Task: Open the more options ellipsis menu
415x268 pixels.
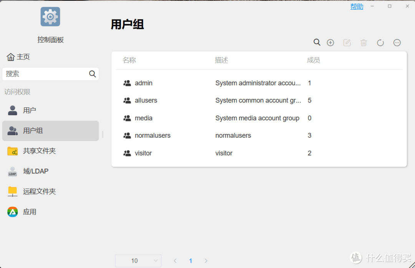Action: tap(397, 43)
